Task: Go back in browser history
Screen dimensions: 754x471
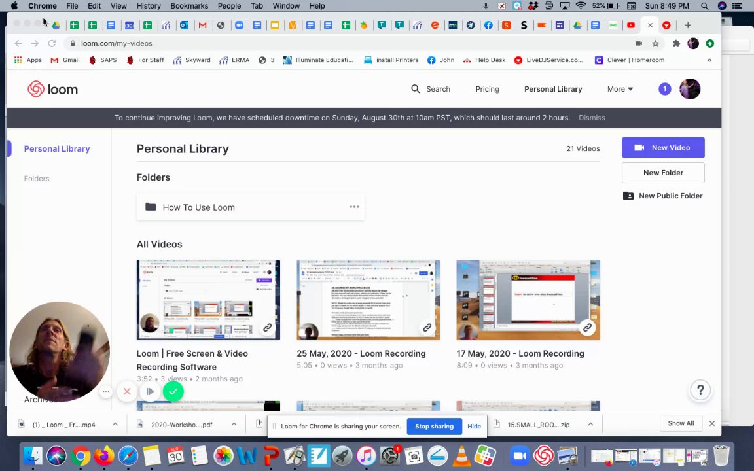Action: point(18,43)
